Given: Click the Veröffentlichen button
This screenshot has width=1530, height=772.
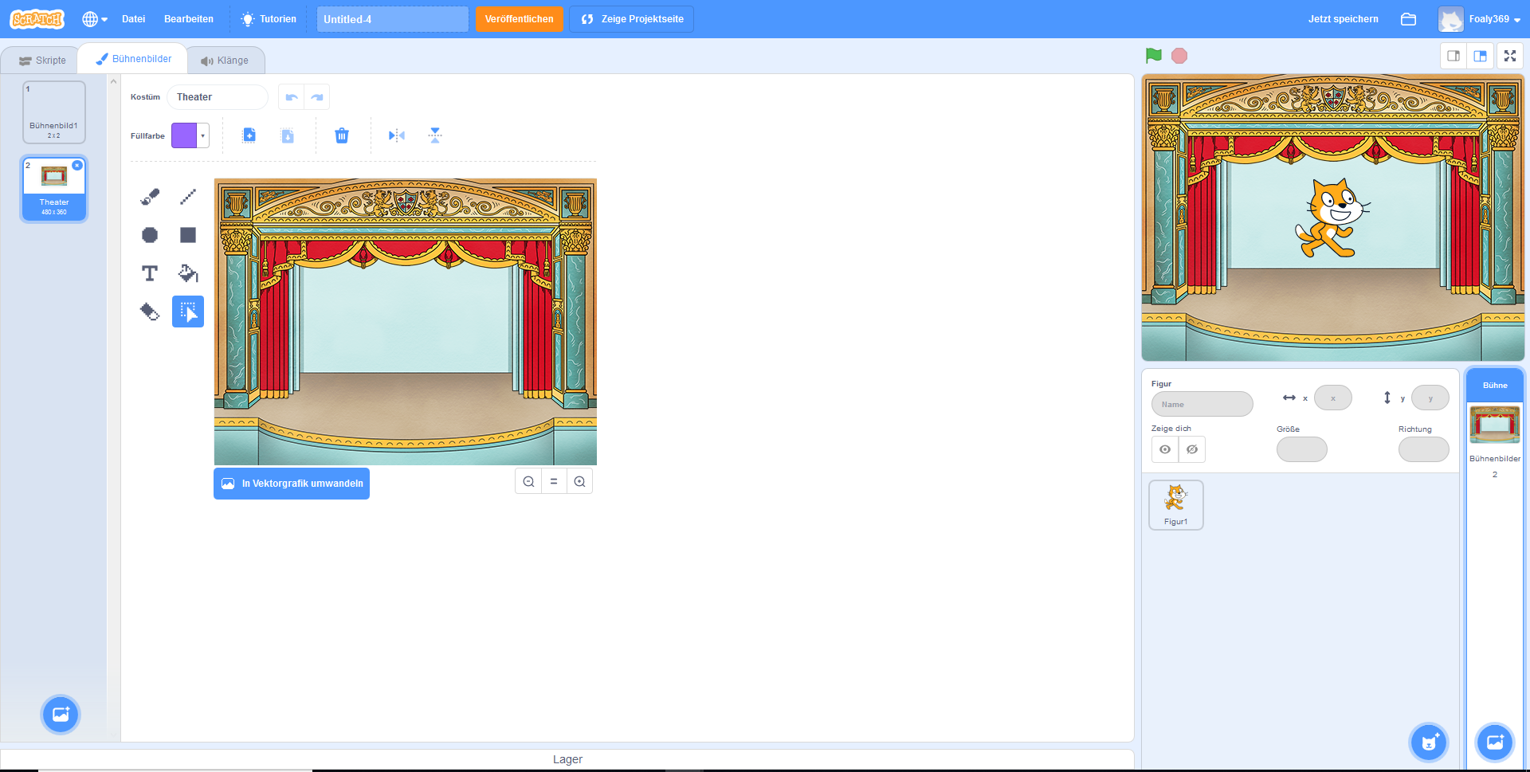Looking at the screenshot, I should (x=519, y=19).
